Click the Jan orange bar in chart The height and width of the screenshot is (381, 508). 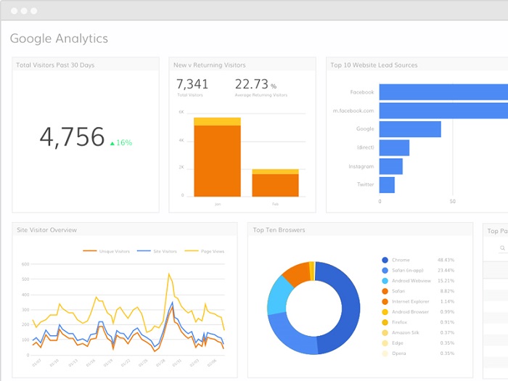coord(218,161)
